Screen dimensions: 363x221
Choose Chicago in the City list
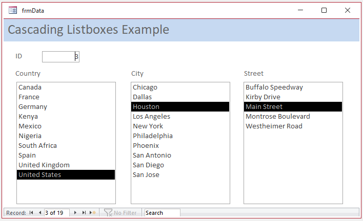point(180,87)
